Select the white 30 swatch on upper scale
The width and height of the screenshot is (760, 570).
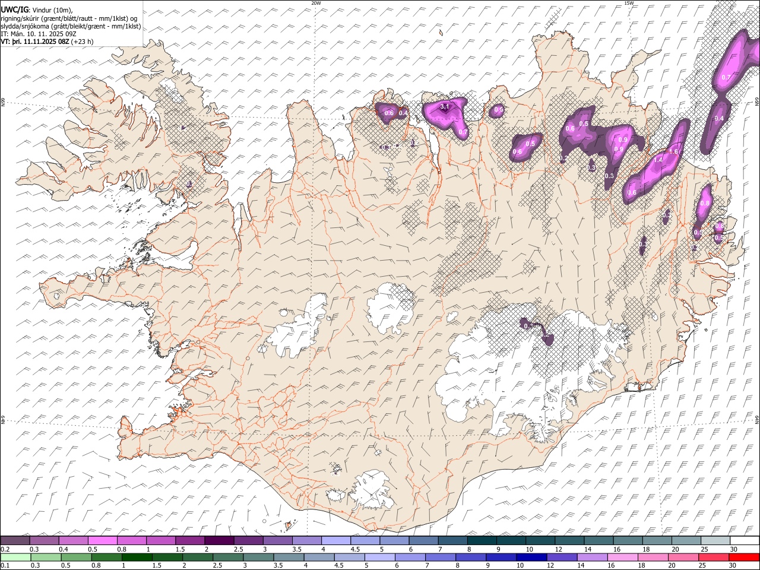745,541
